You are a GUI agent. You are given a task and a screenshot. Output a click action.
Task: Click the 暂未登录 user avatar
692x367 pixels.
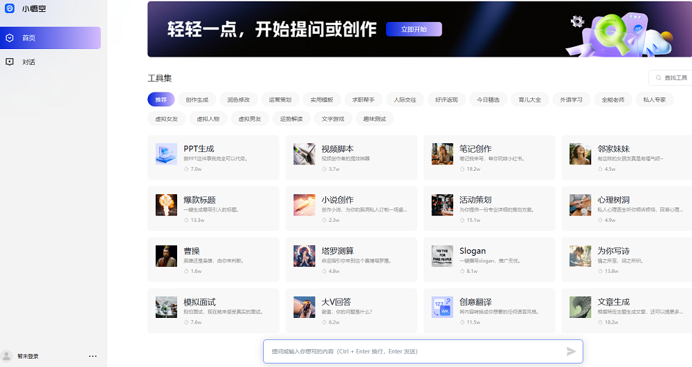coord(8,356)
